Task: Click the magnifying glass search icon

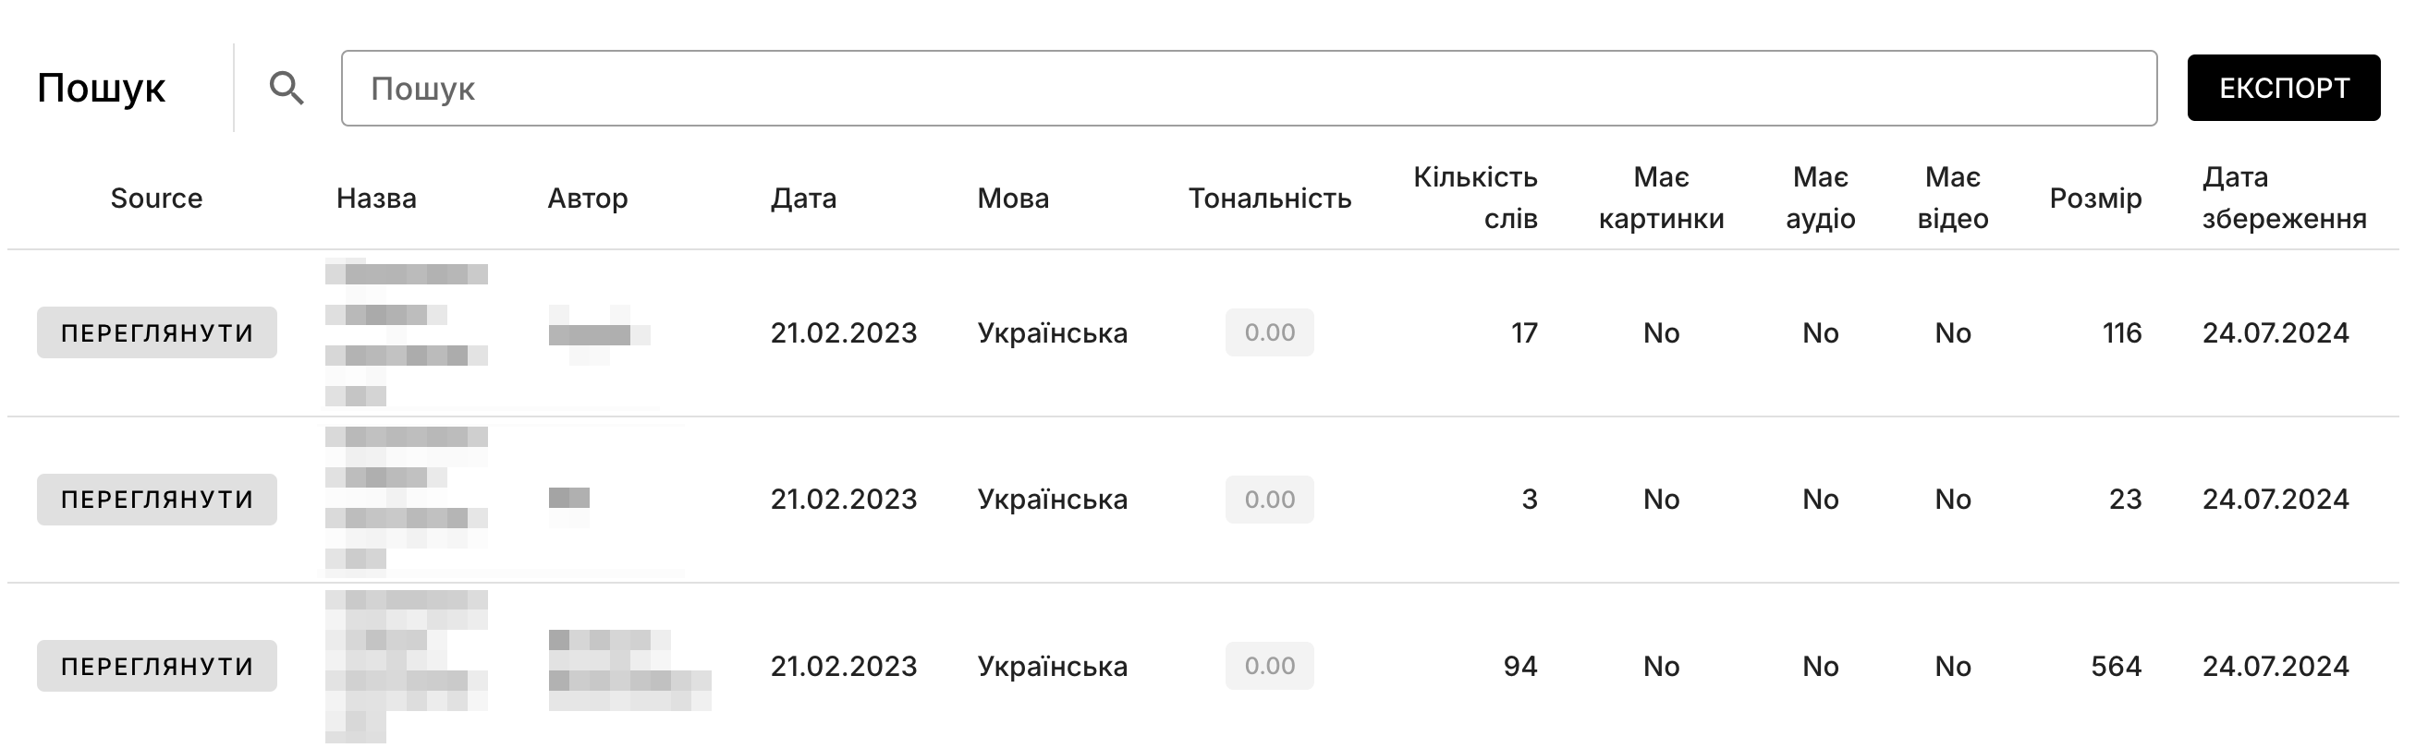Action: pyautogui.click(x=286, y=88)
